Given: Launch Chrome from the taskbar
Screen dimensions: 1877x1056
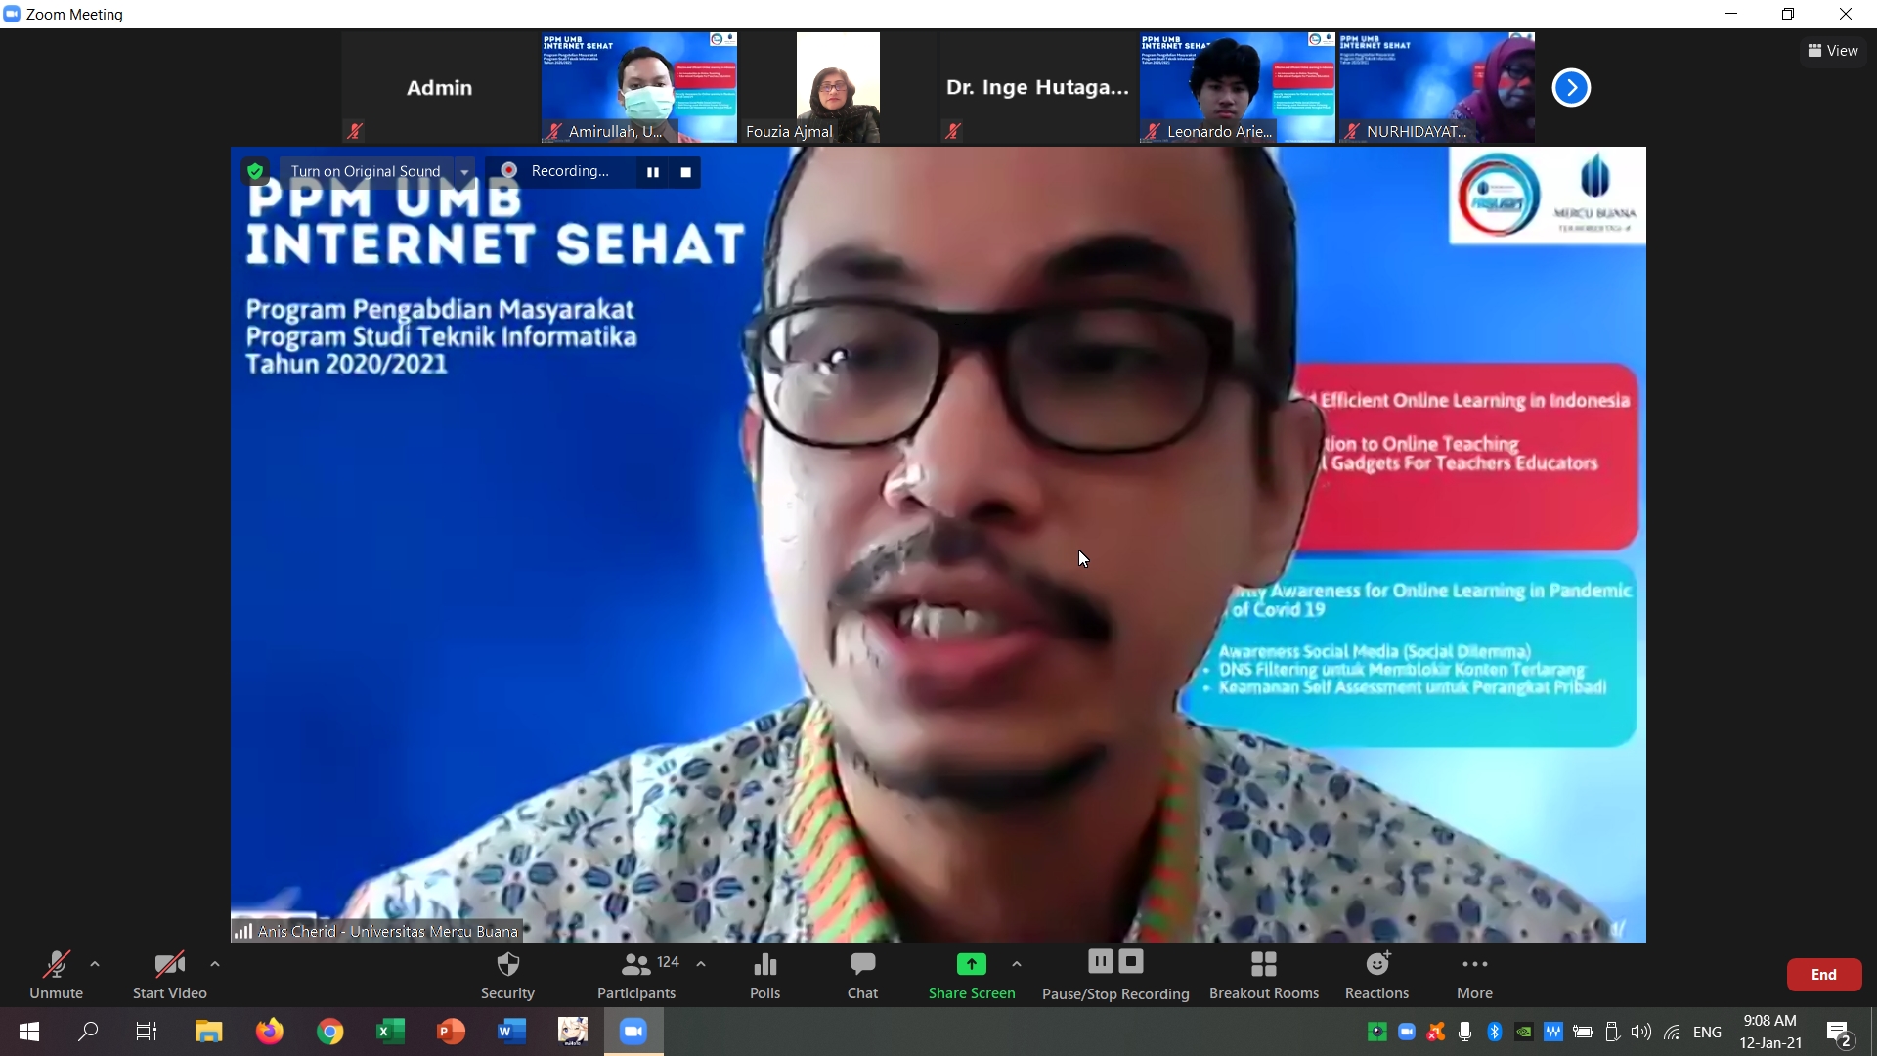Looking at the screenshot, I should pos(329,1032).
